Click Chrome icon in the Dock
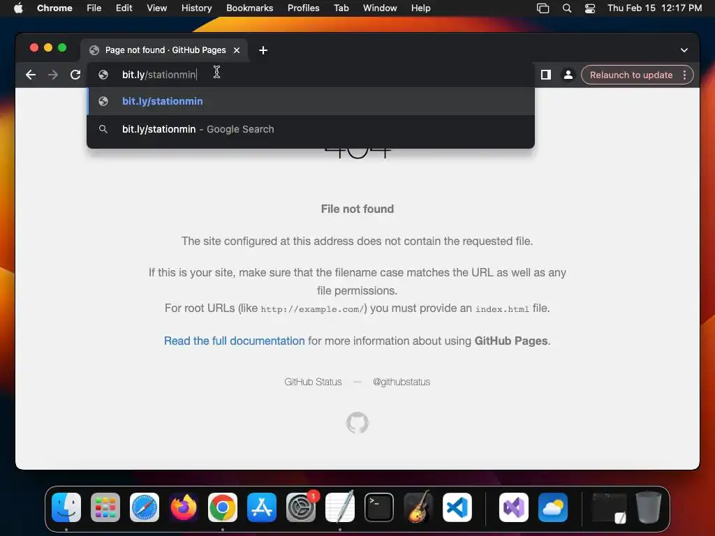Screen dimensions: 715x536 click(x=223, y=507)
